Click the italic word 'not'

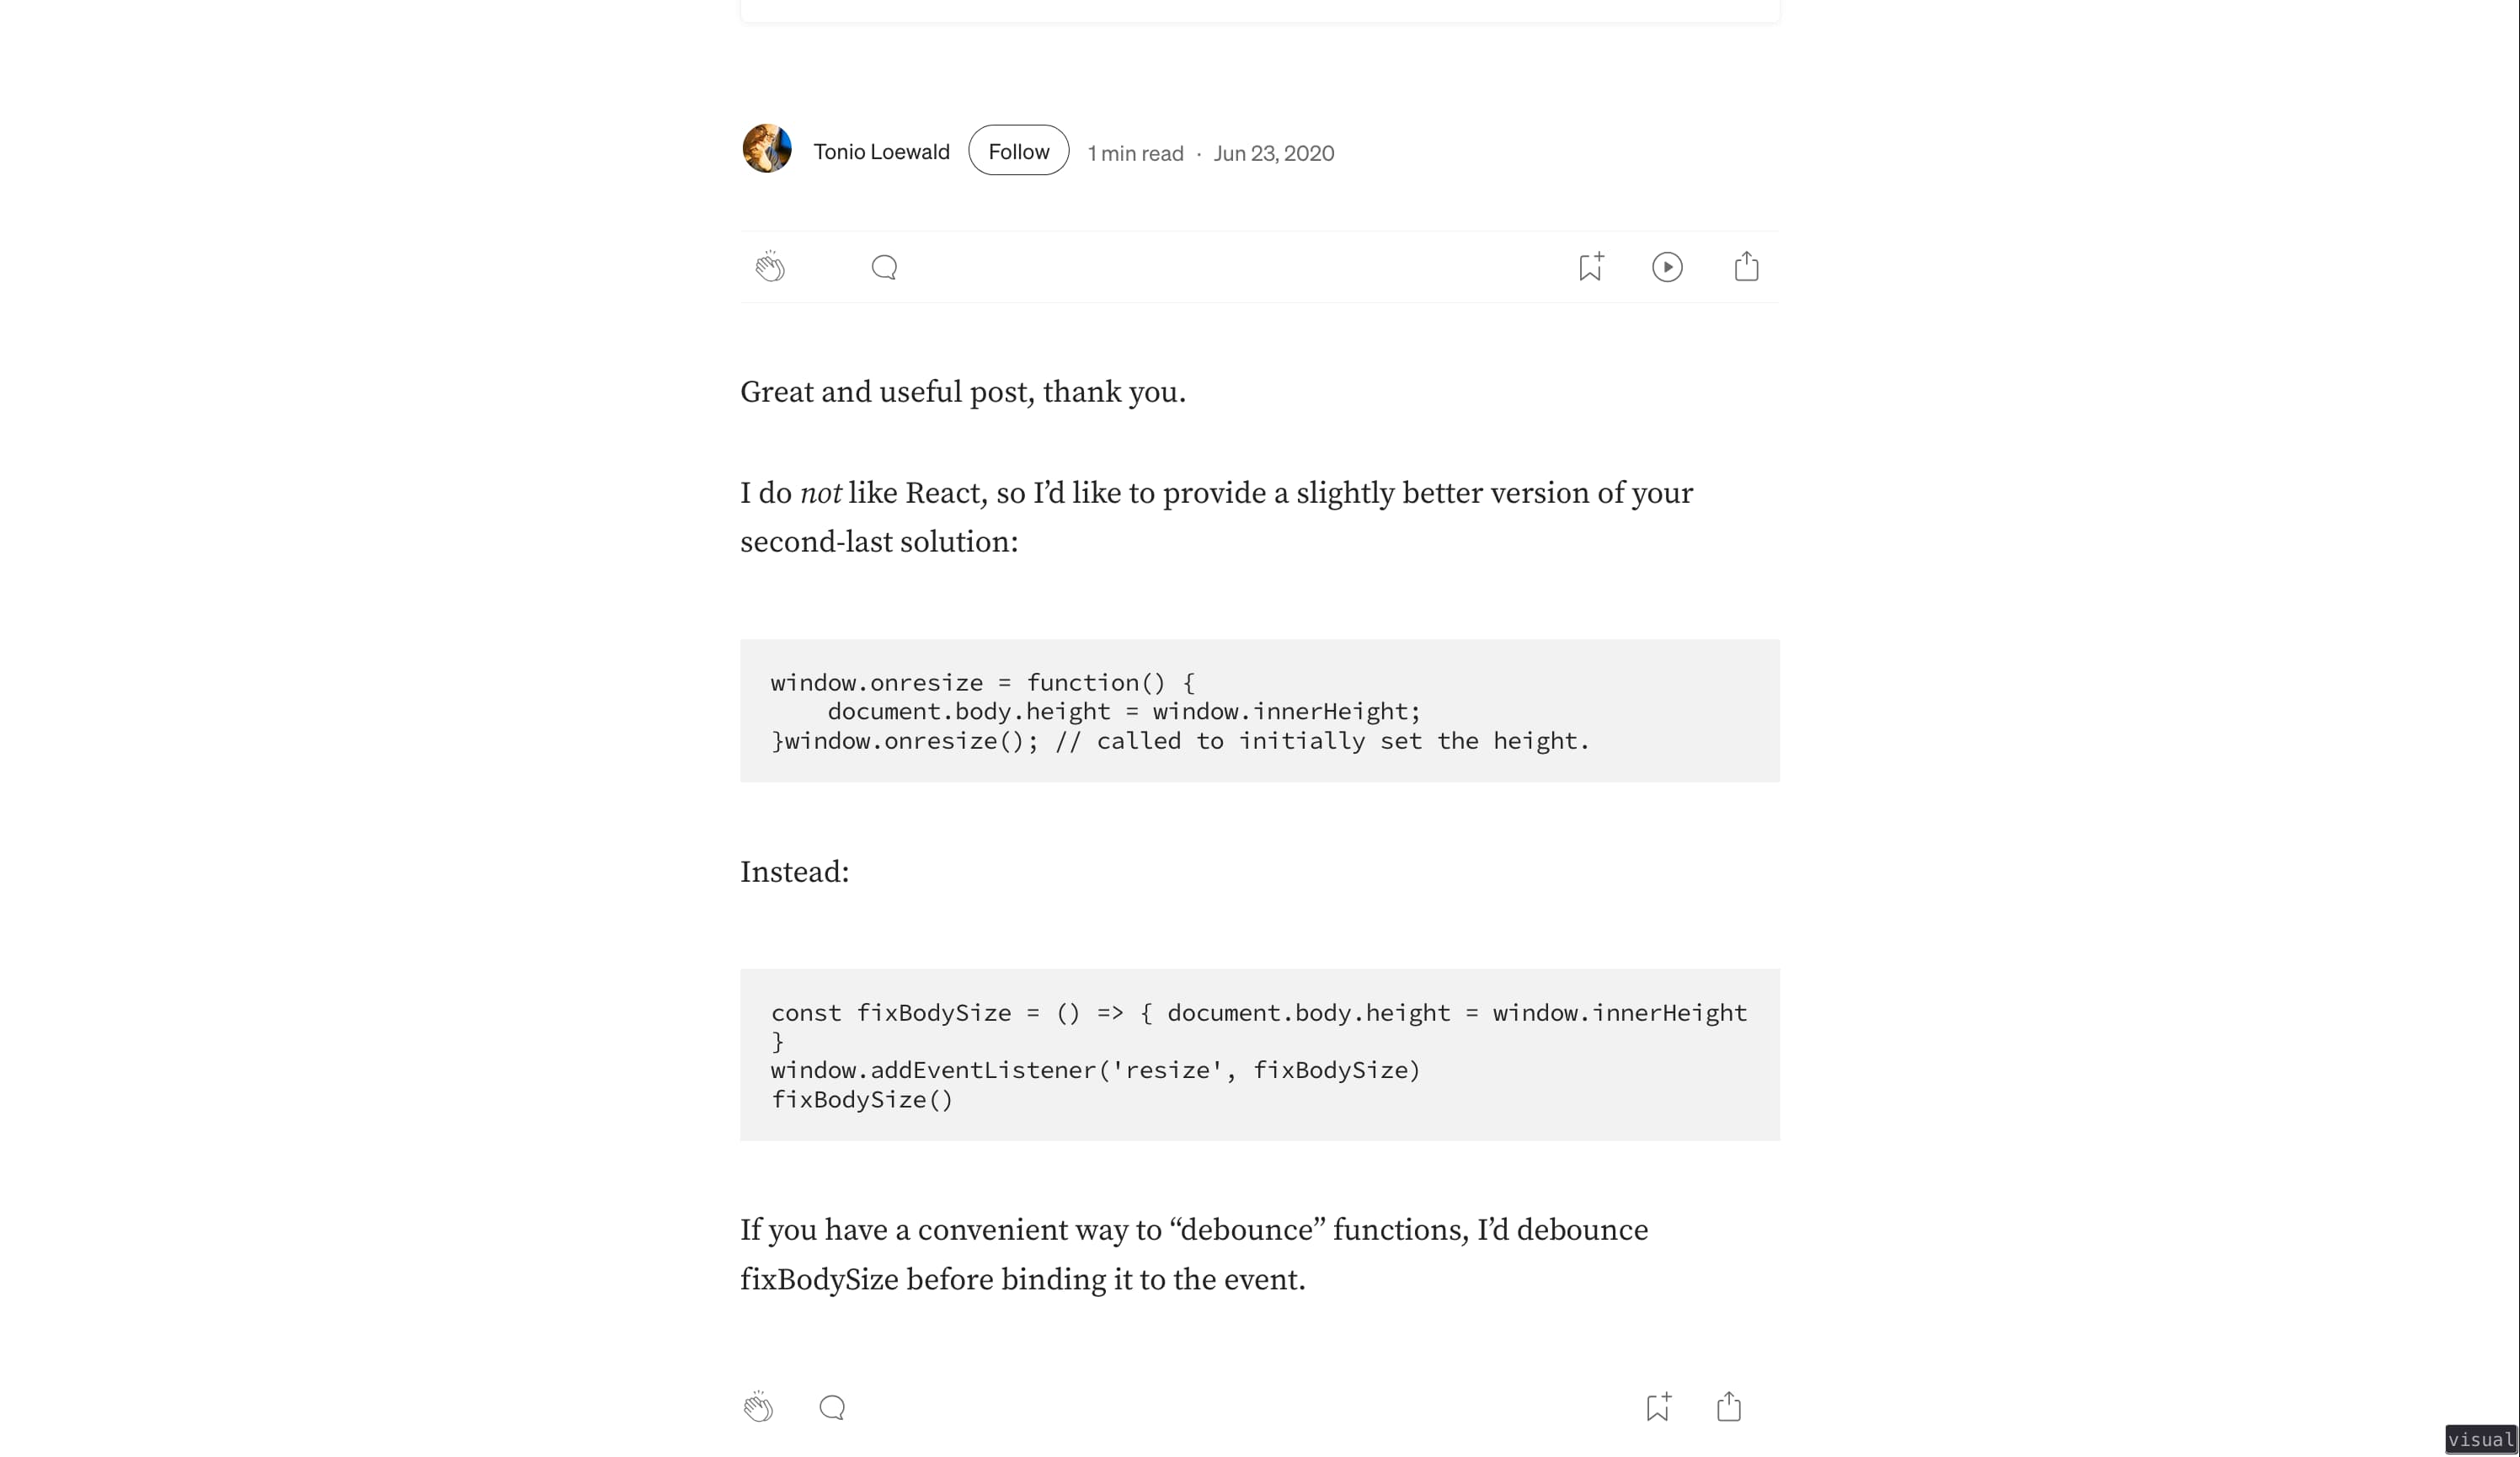(x=820, y=493)
